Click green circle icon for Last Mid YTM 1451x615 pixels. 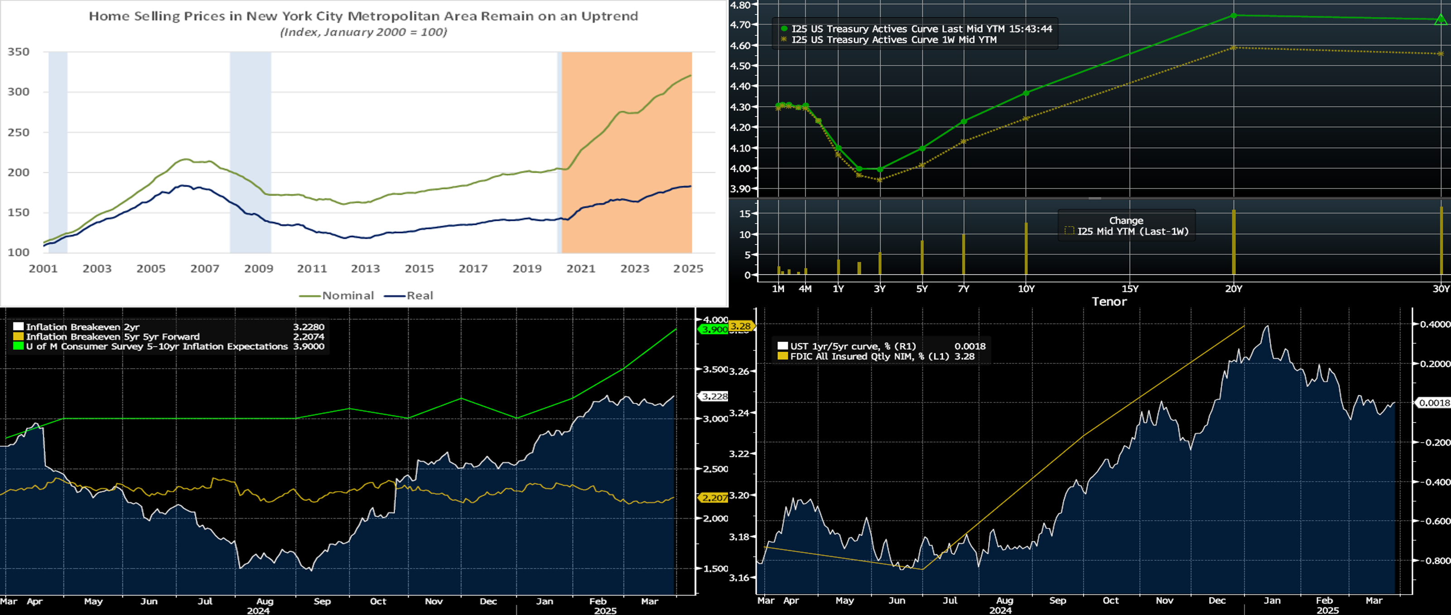pyautogui.click(x=784, y=29)
